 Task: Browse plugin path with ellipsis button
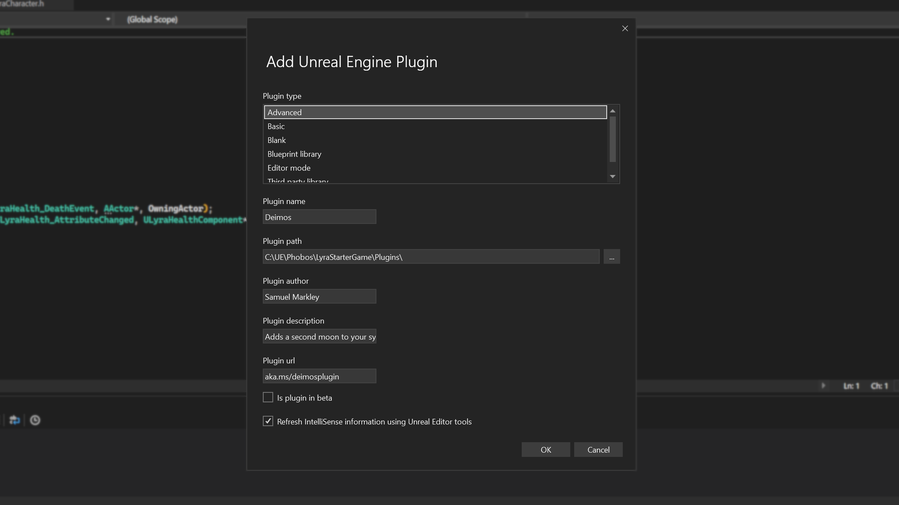(612, 257)
